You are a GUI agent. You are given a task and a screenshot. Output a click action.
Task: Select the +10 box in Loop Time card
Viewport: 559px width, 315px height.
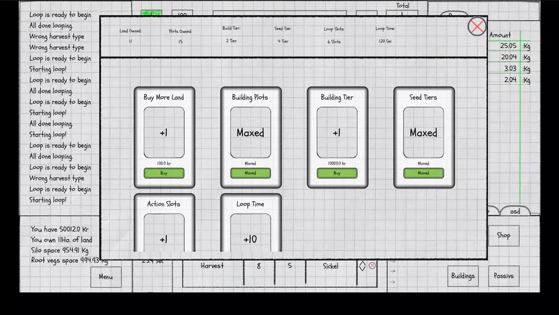point(250,233)
